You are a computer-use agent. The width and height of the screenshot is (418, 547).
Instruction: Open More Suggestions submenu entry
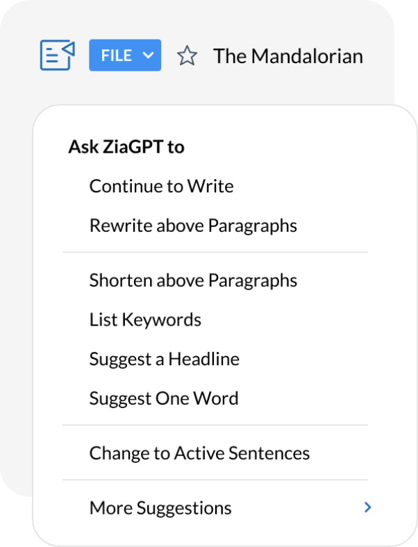[x=160, y=507]
